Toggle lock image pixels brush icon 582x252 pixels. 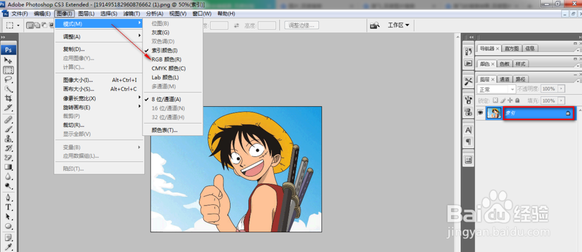(x=503, y=100)
